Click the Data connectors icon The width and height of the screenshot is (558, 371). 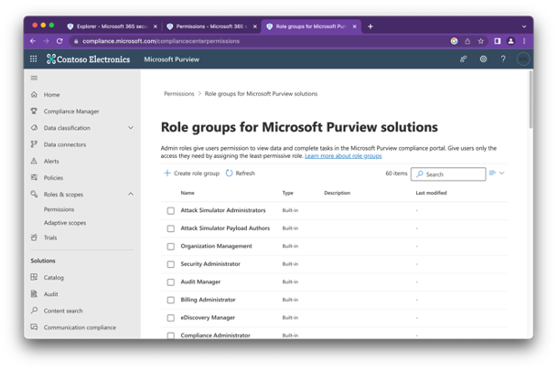[x=34, y=144]
